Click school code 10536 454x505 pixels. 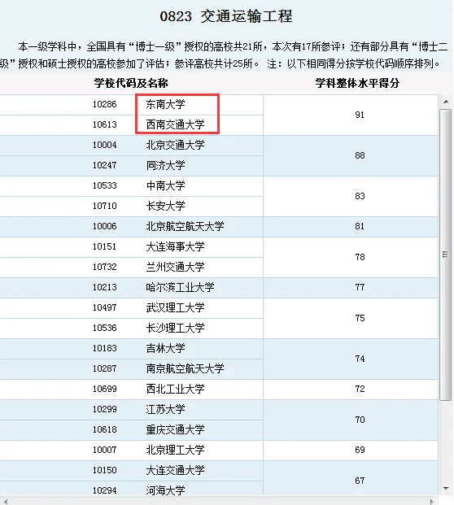(105, 328)
